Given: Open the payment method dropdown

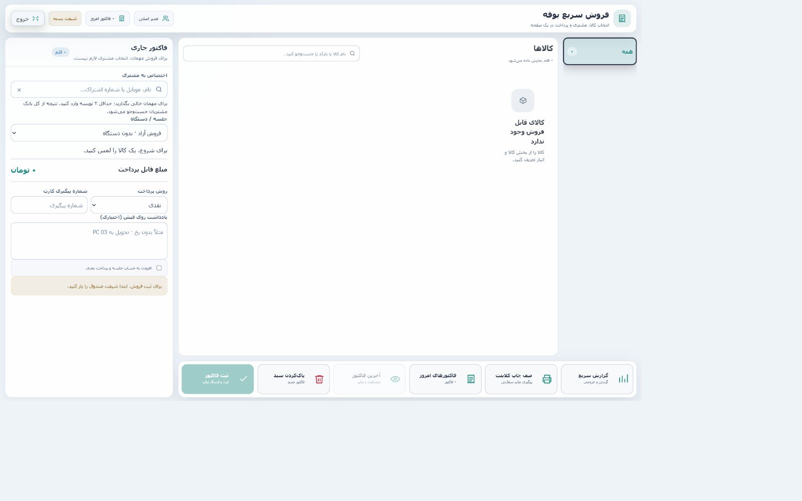Looking at the screenshot, I should 129,205.
